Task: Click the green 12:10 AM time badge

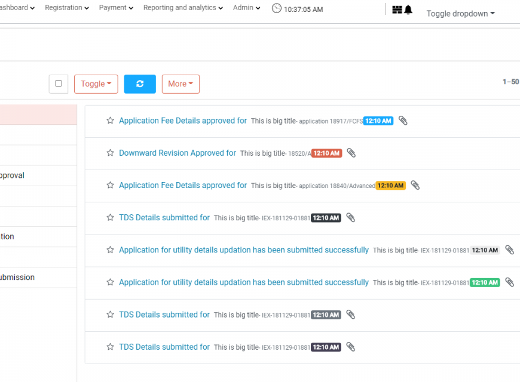Action: (x=485, y=282)
